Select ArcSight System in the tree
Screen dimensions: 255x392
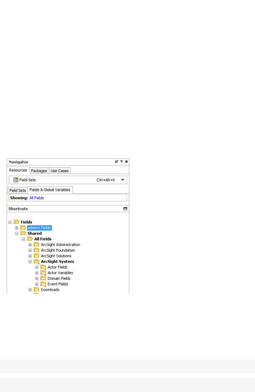(57, 262)
